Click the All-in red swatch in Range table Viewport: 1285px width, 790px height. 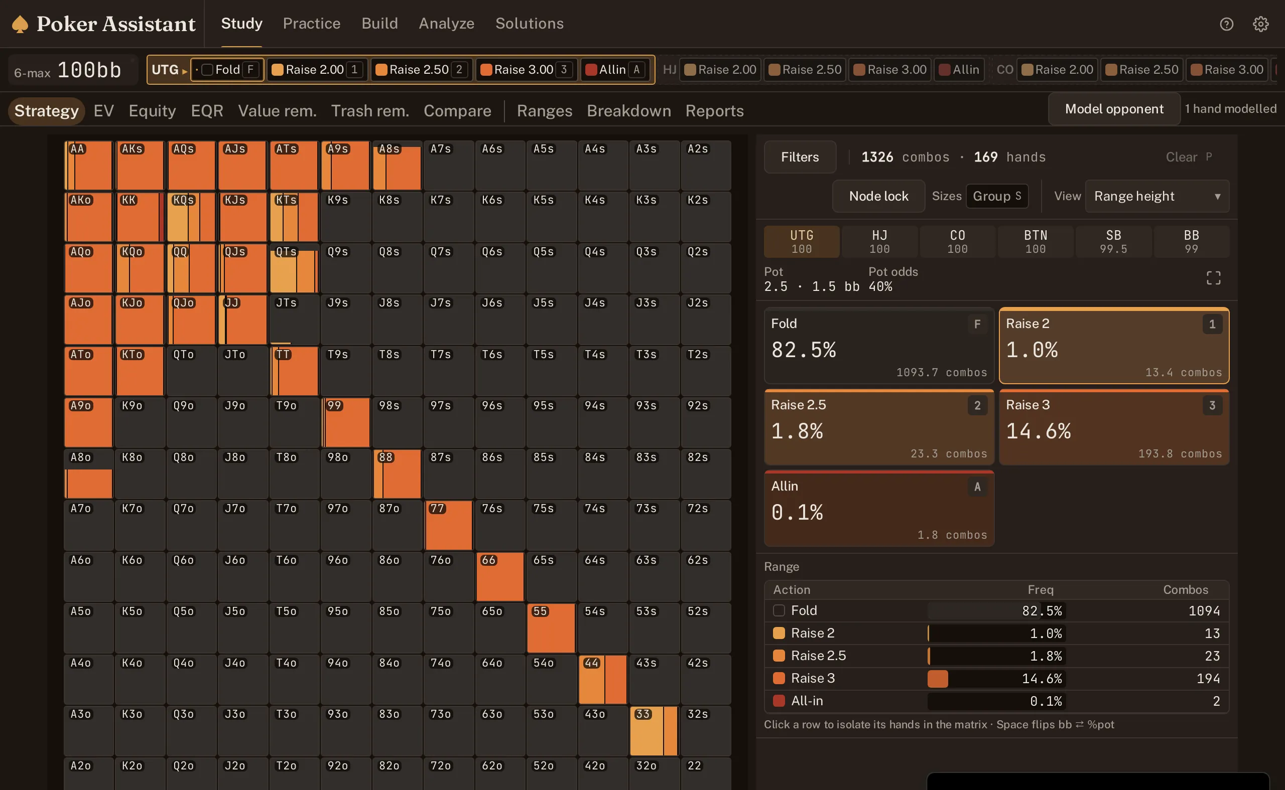coord(779,700)
